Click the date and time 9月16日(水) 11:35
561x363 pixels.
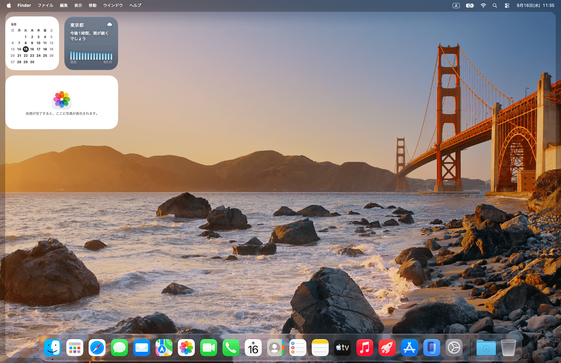coord(535,5)
